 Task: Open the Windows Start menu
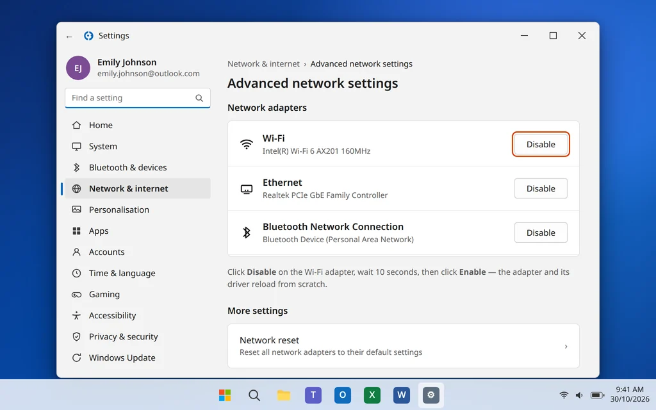pos(225,395)
